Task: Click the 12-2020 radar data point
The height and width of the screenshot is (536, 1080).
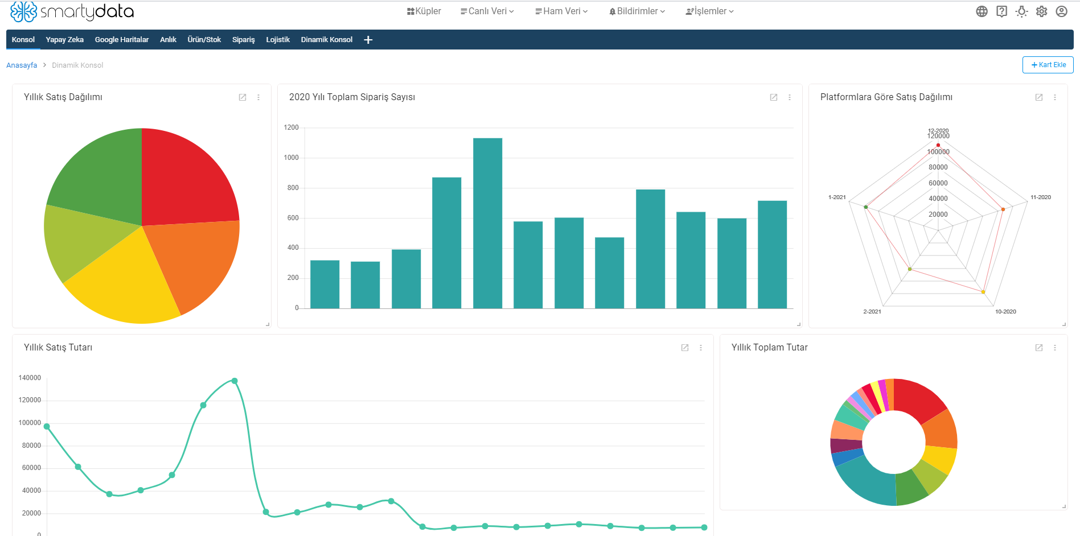Action: pyautogui.click(x=938, y=145)
